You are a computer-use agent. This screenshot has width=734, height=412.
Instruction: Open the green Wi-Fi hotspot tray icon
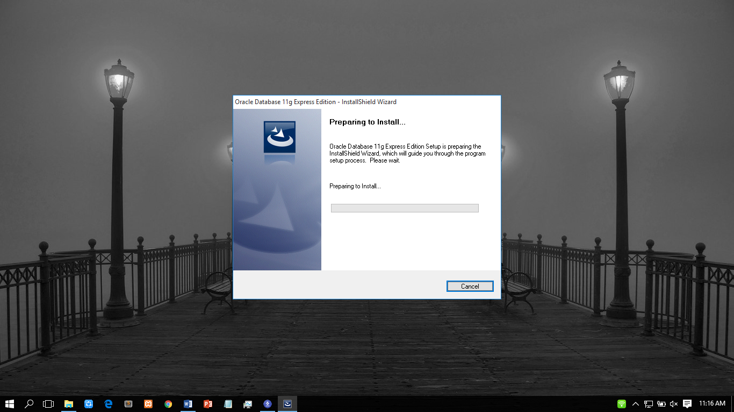point(622,404)
